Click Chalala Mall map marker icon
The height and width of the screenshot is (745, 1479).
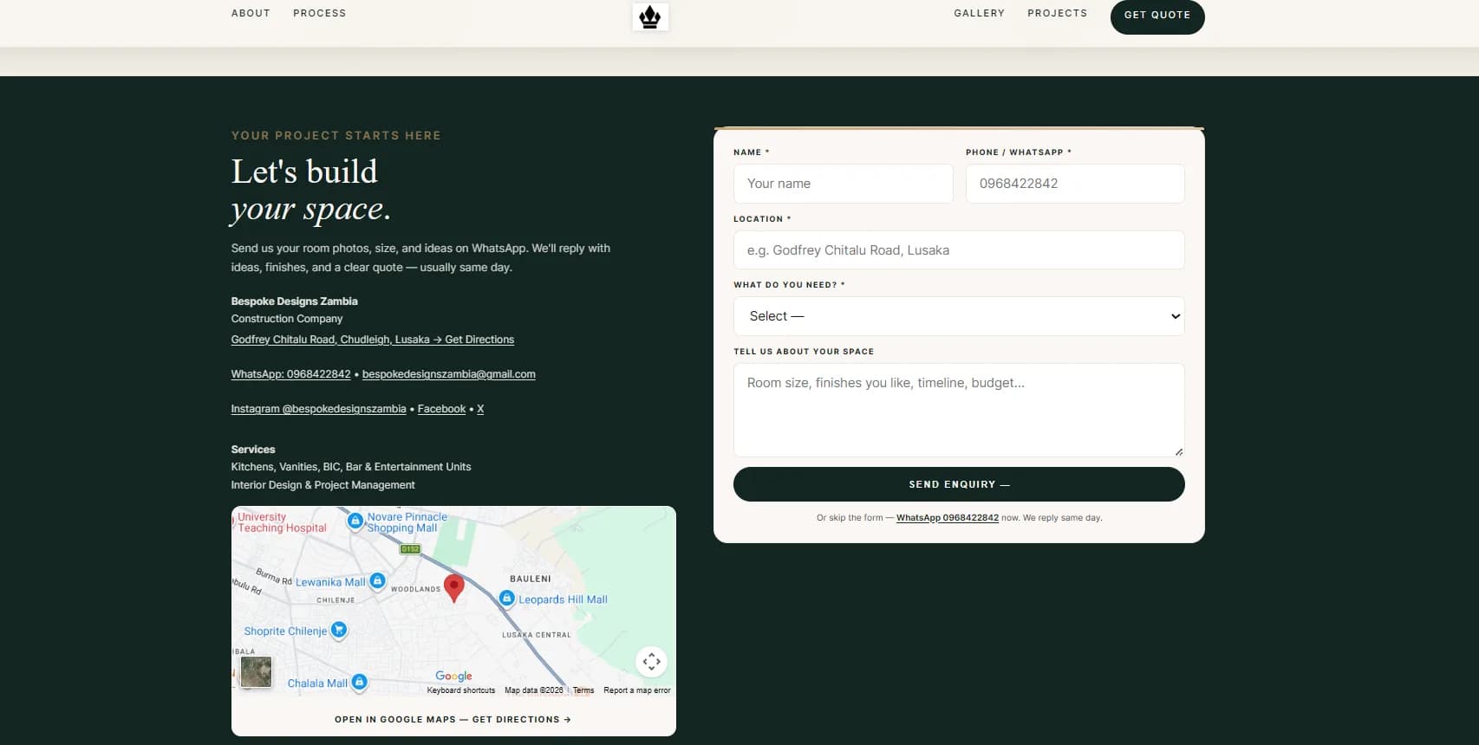(359, 682)
